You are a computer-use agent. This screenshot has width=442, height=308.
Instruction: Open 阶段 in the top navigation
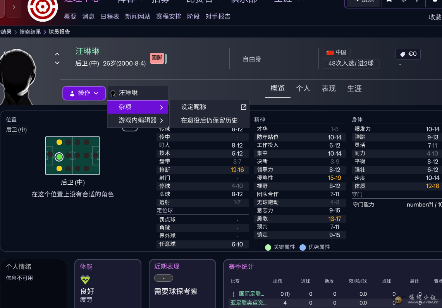click(193, 17)
